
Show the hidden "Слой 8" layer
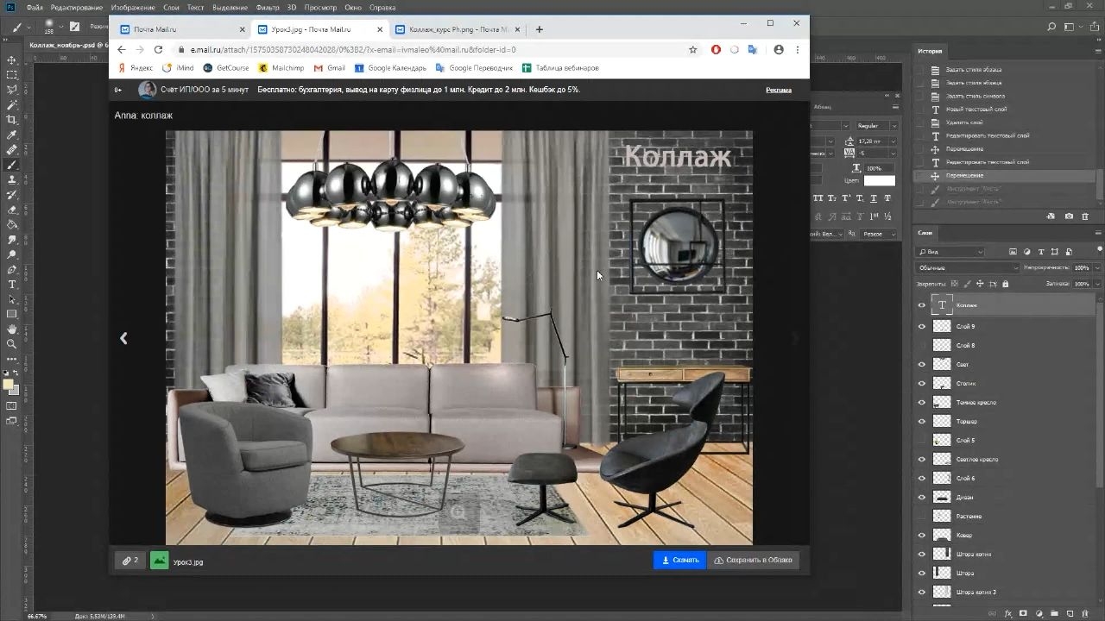point(921,345)
